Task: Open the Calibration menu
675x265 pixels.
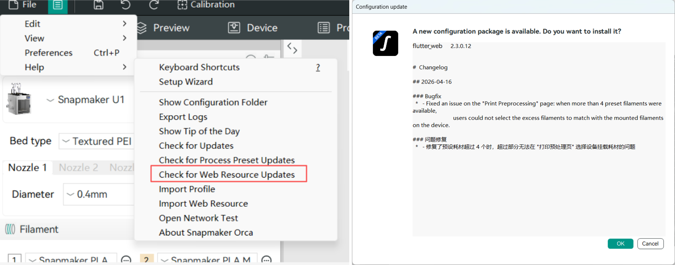Action: 206,5
